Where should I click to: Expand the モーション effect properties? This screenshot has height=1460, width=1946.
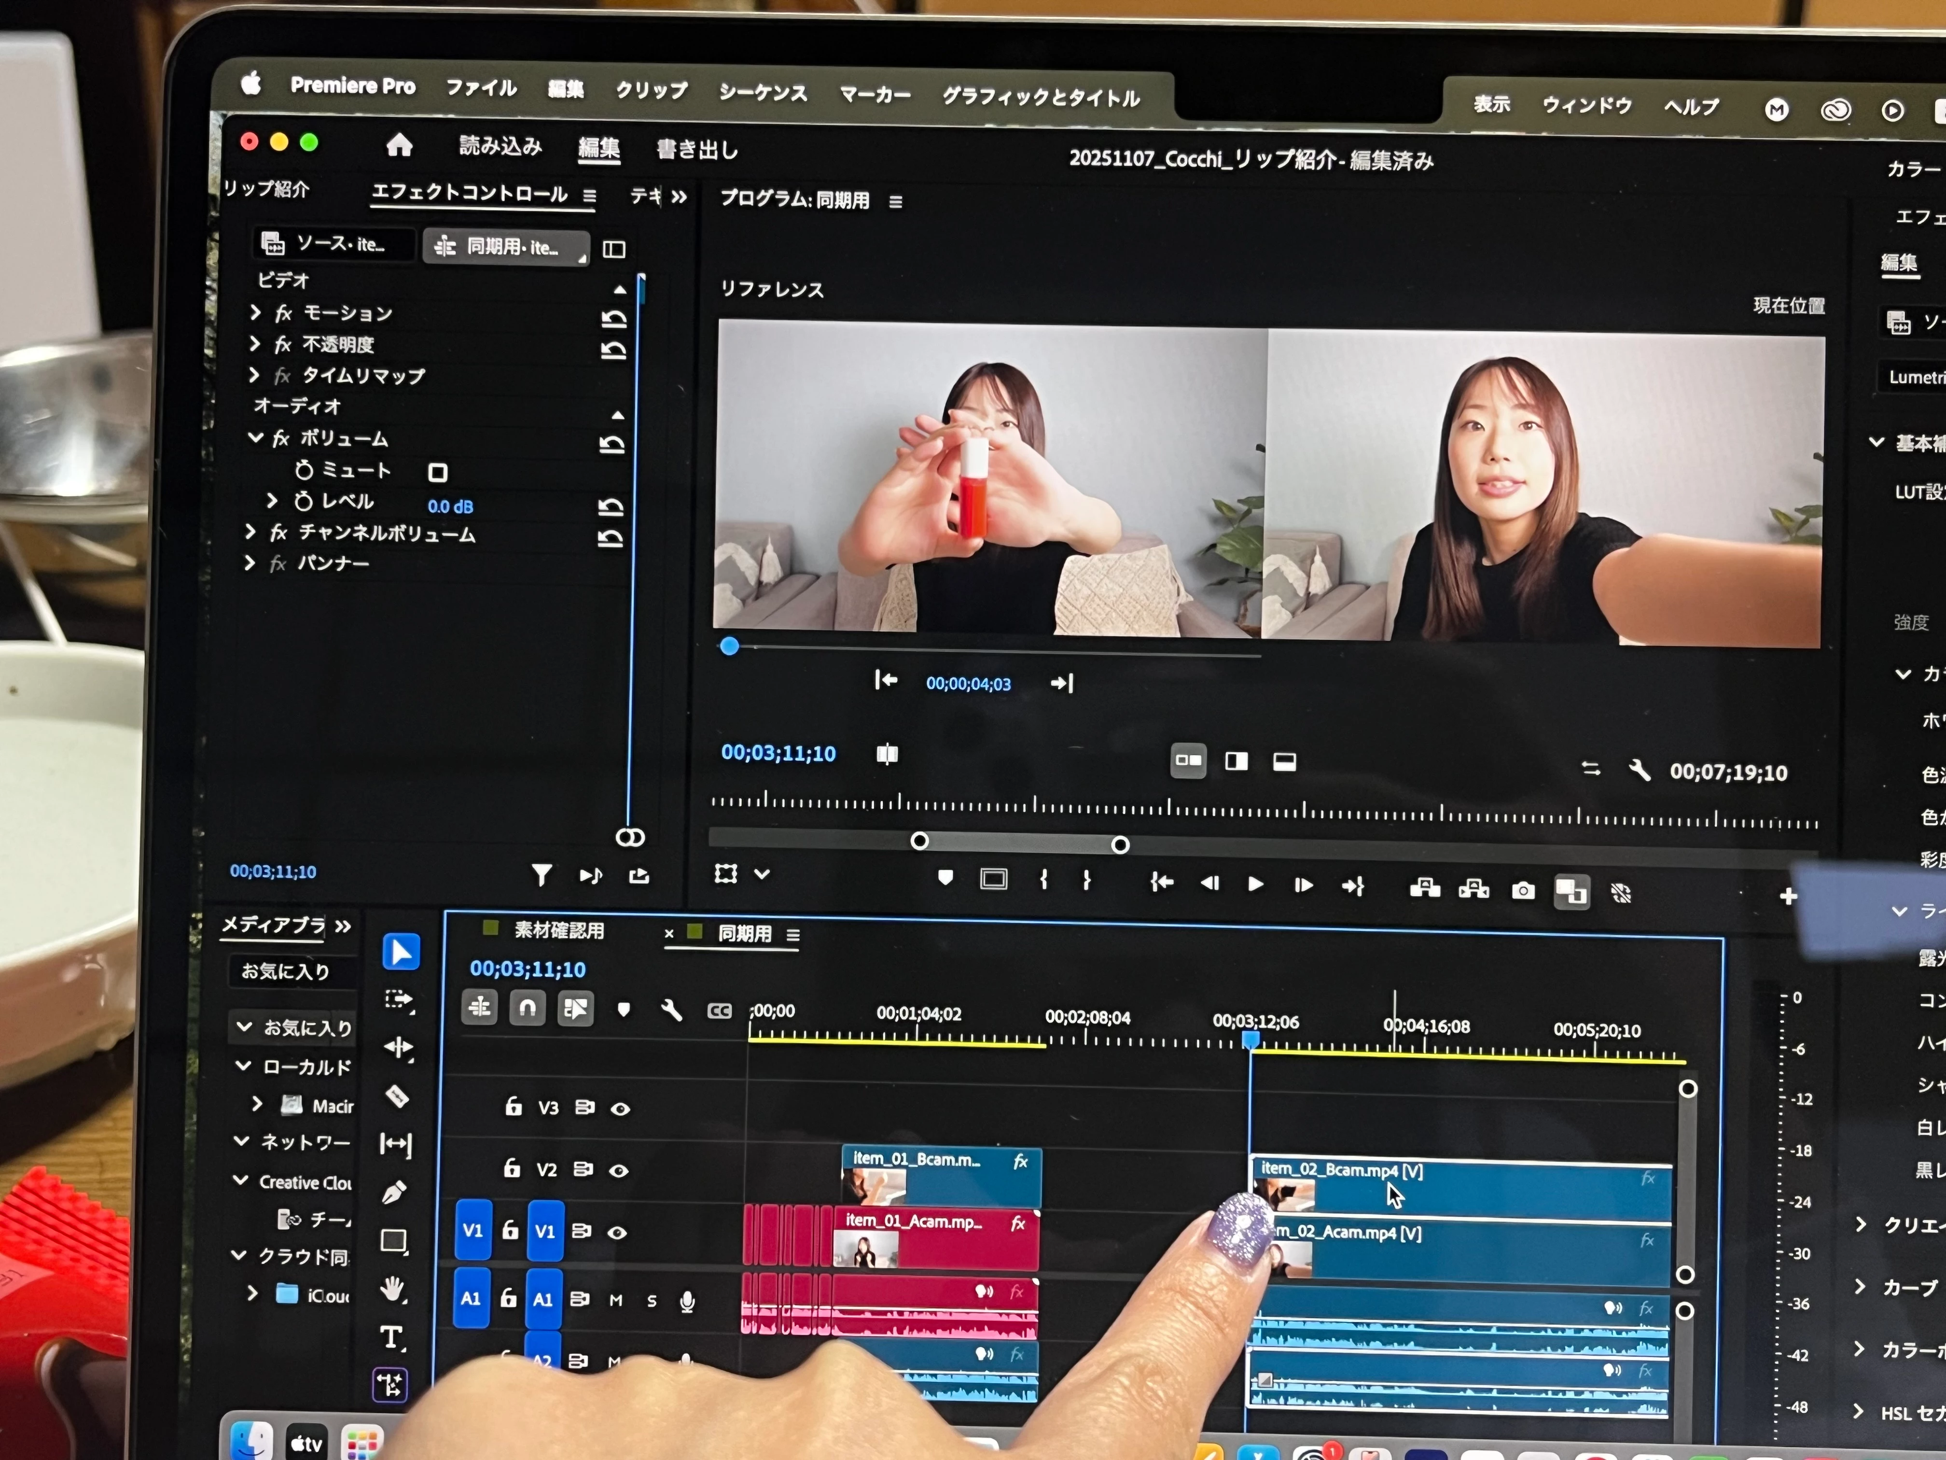pos(255,312)
